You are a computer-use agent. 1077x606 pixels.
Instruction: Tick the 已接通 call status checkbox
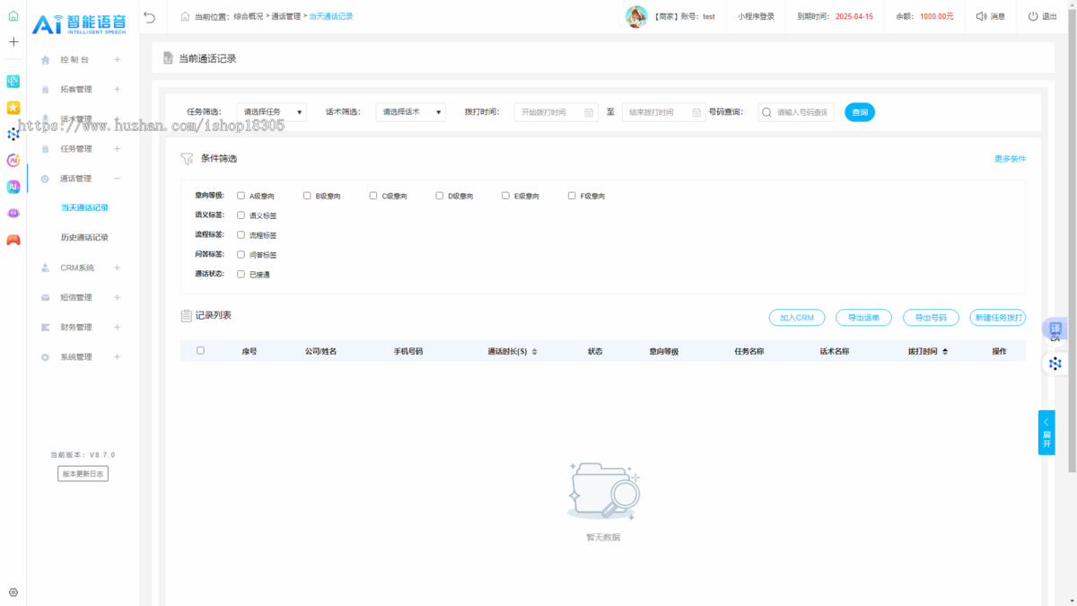coord(241,274)
